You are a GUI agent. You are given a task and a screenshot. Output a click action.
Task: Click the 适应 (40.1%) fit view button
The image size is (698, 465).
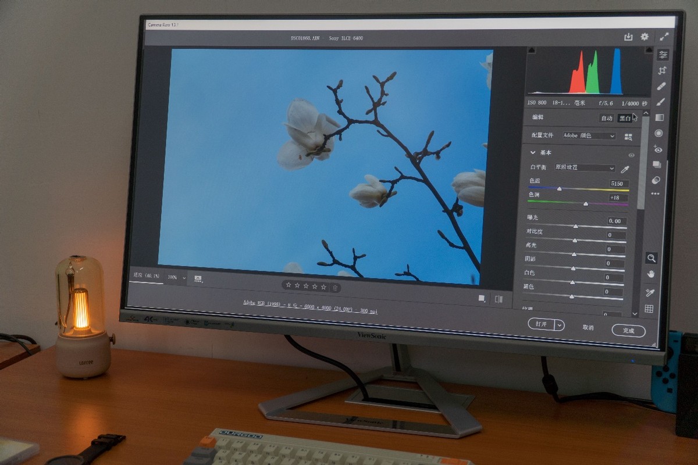click(x=147, y=276)
